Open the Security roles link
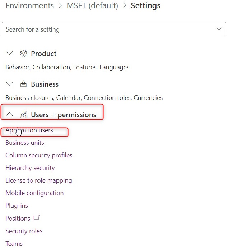 24,231
